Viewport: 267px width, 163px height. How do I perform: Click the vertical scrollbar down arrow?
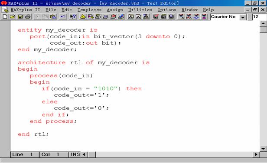(263, 149)
